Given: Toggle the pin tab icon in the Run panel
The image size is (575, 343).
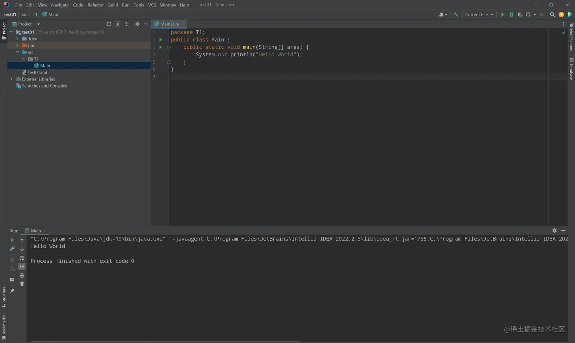Looking at the screenshot, I should [x=12, y=291].
